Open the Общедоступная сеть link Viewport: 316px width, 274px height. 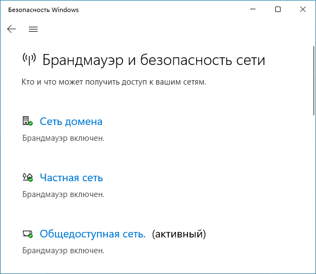point(93,234)
